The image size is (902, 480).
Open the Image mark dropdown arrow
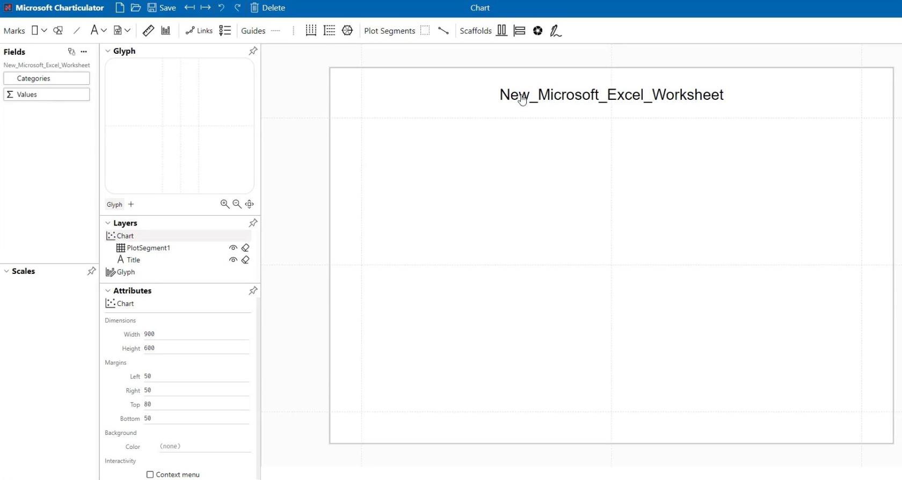pyautogui.click(x=128, y=31)
